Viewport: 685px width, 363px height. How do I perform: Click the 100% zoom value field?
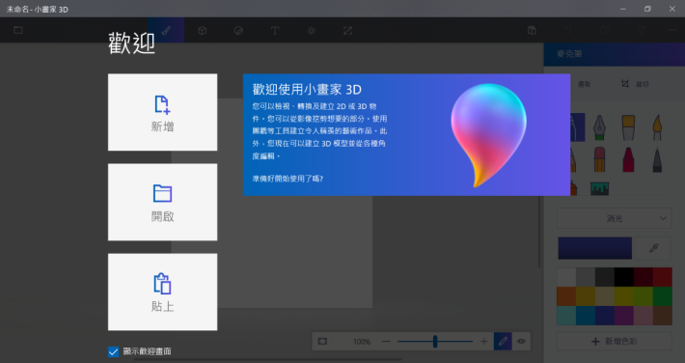coord(362,341)
